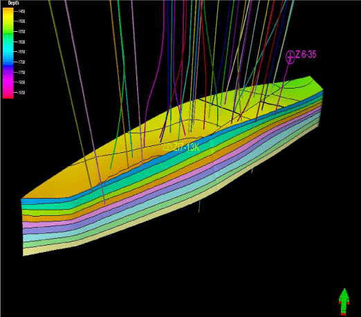The image size is (361, 317).
Task: Select the olive well trajectory at far left
Action: pyautogui.click(x=71, y=97)
